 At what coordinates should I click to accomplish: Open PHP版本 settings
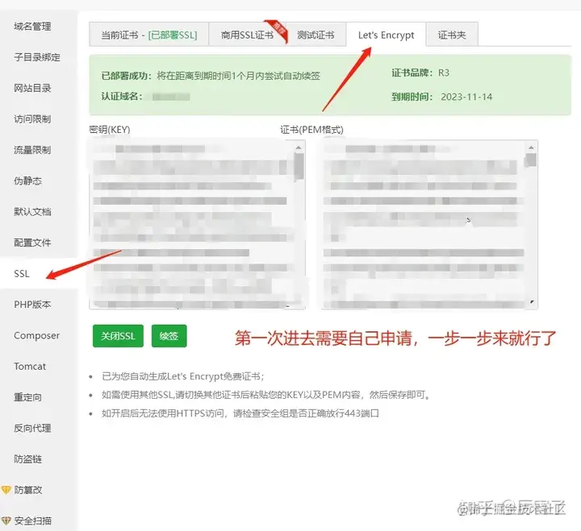click(x=32, y=305)
